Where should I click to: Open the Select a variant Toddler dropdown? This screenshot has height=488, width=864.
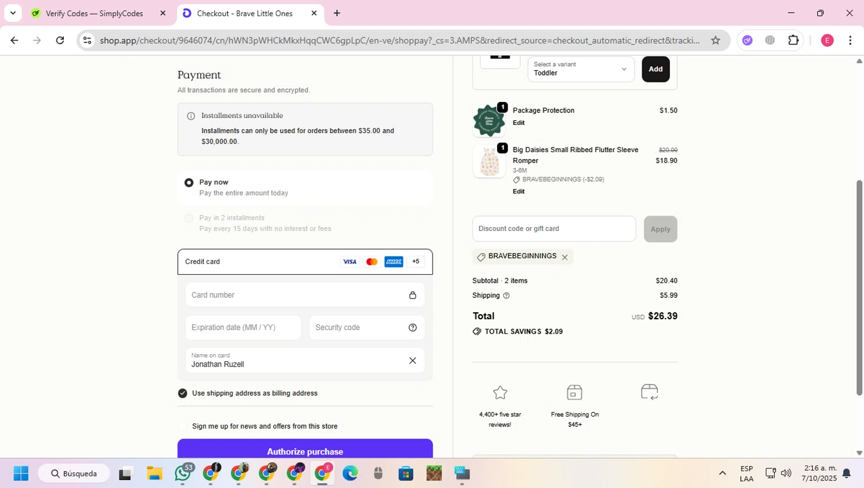[x=581, y=69]
